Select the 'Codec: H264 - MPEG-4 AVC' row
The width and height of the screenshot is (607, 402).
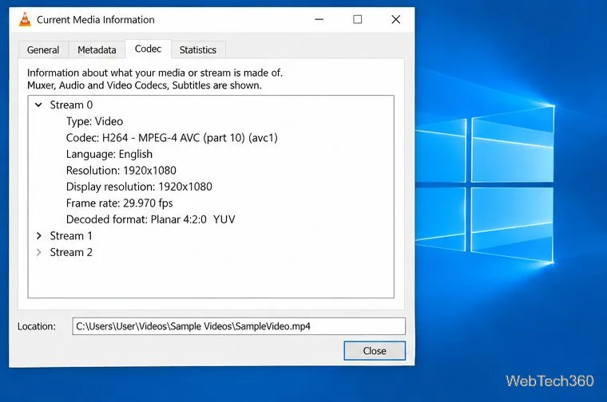(x=172, y=138)
